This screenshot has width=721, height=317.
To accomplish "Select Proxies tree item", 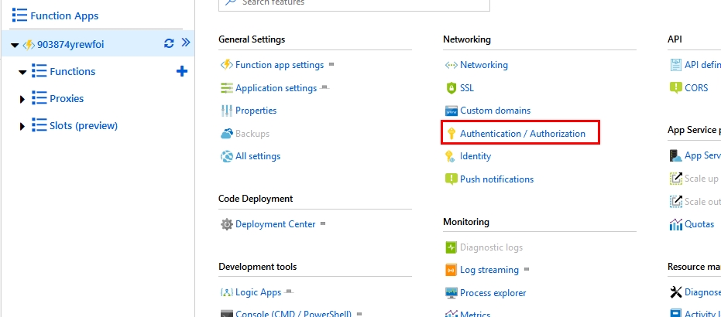I will (x=67, y=98).
